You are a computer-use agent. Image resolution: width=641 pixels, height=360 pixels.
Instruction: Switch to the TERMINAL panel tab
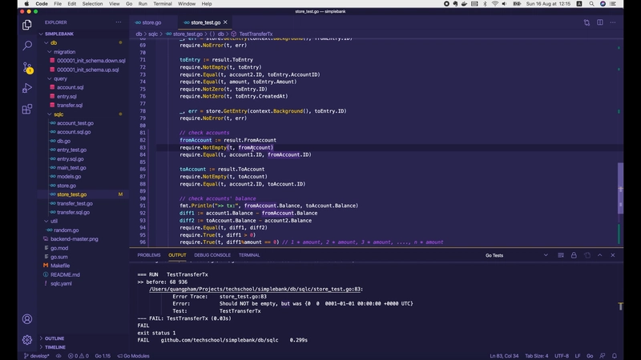249,255
